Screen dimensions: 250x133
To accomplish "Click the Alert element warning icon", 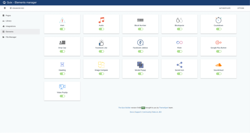I will click(x=62, y=20).
